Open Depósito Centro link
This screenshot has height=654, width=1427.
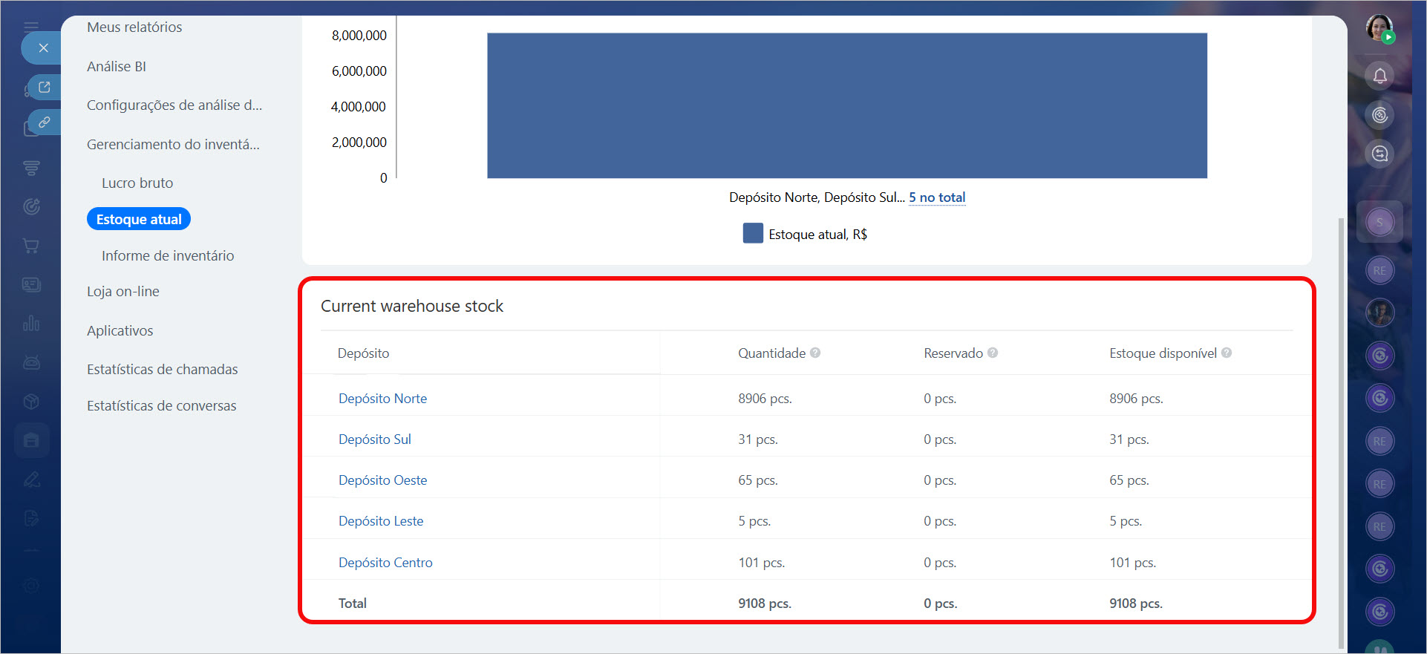385,563
